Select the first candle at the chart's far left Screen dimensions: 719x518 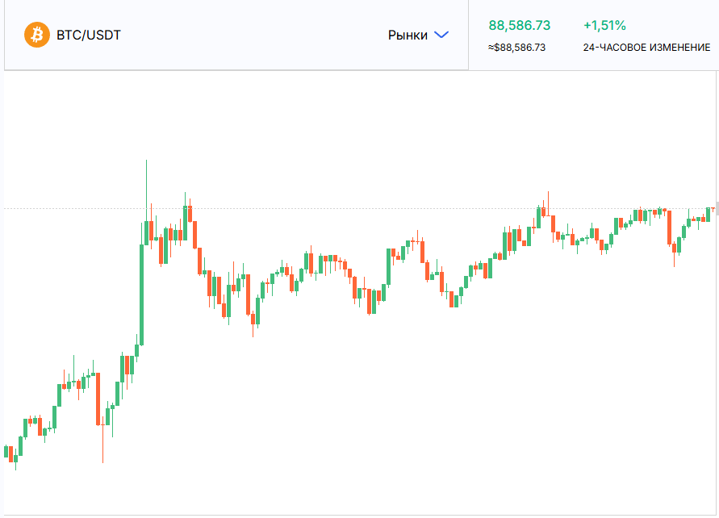[x=6, y=450]
